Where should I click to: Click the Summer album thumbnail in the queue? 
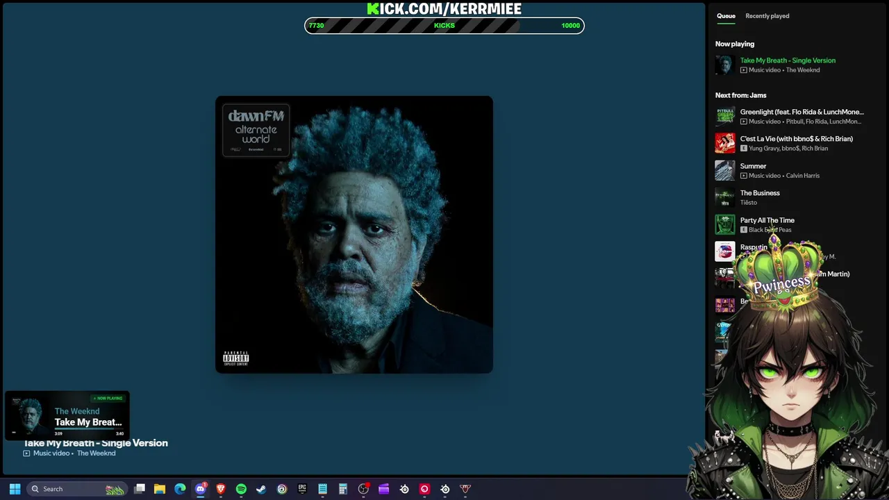pyautogui.click(x=725, y=170)
